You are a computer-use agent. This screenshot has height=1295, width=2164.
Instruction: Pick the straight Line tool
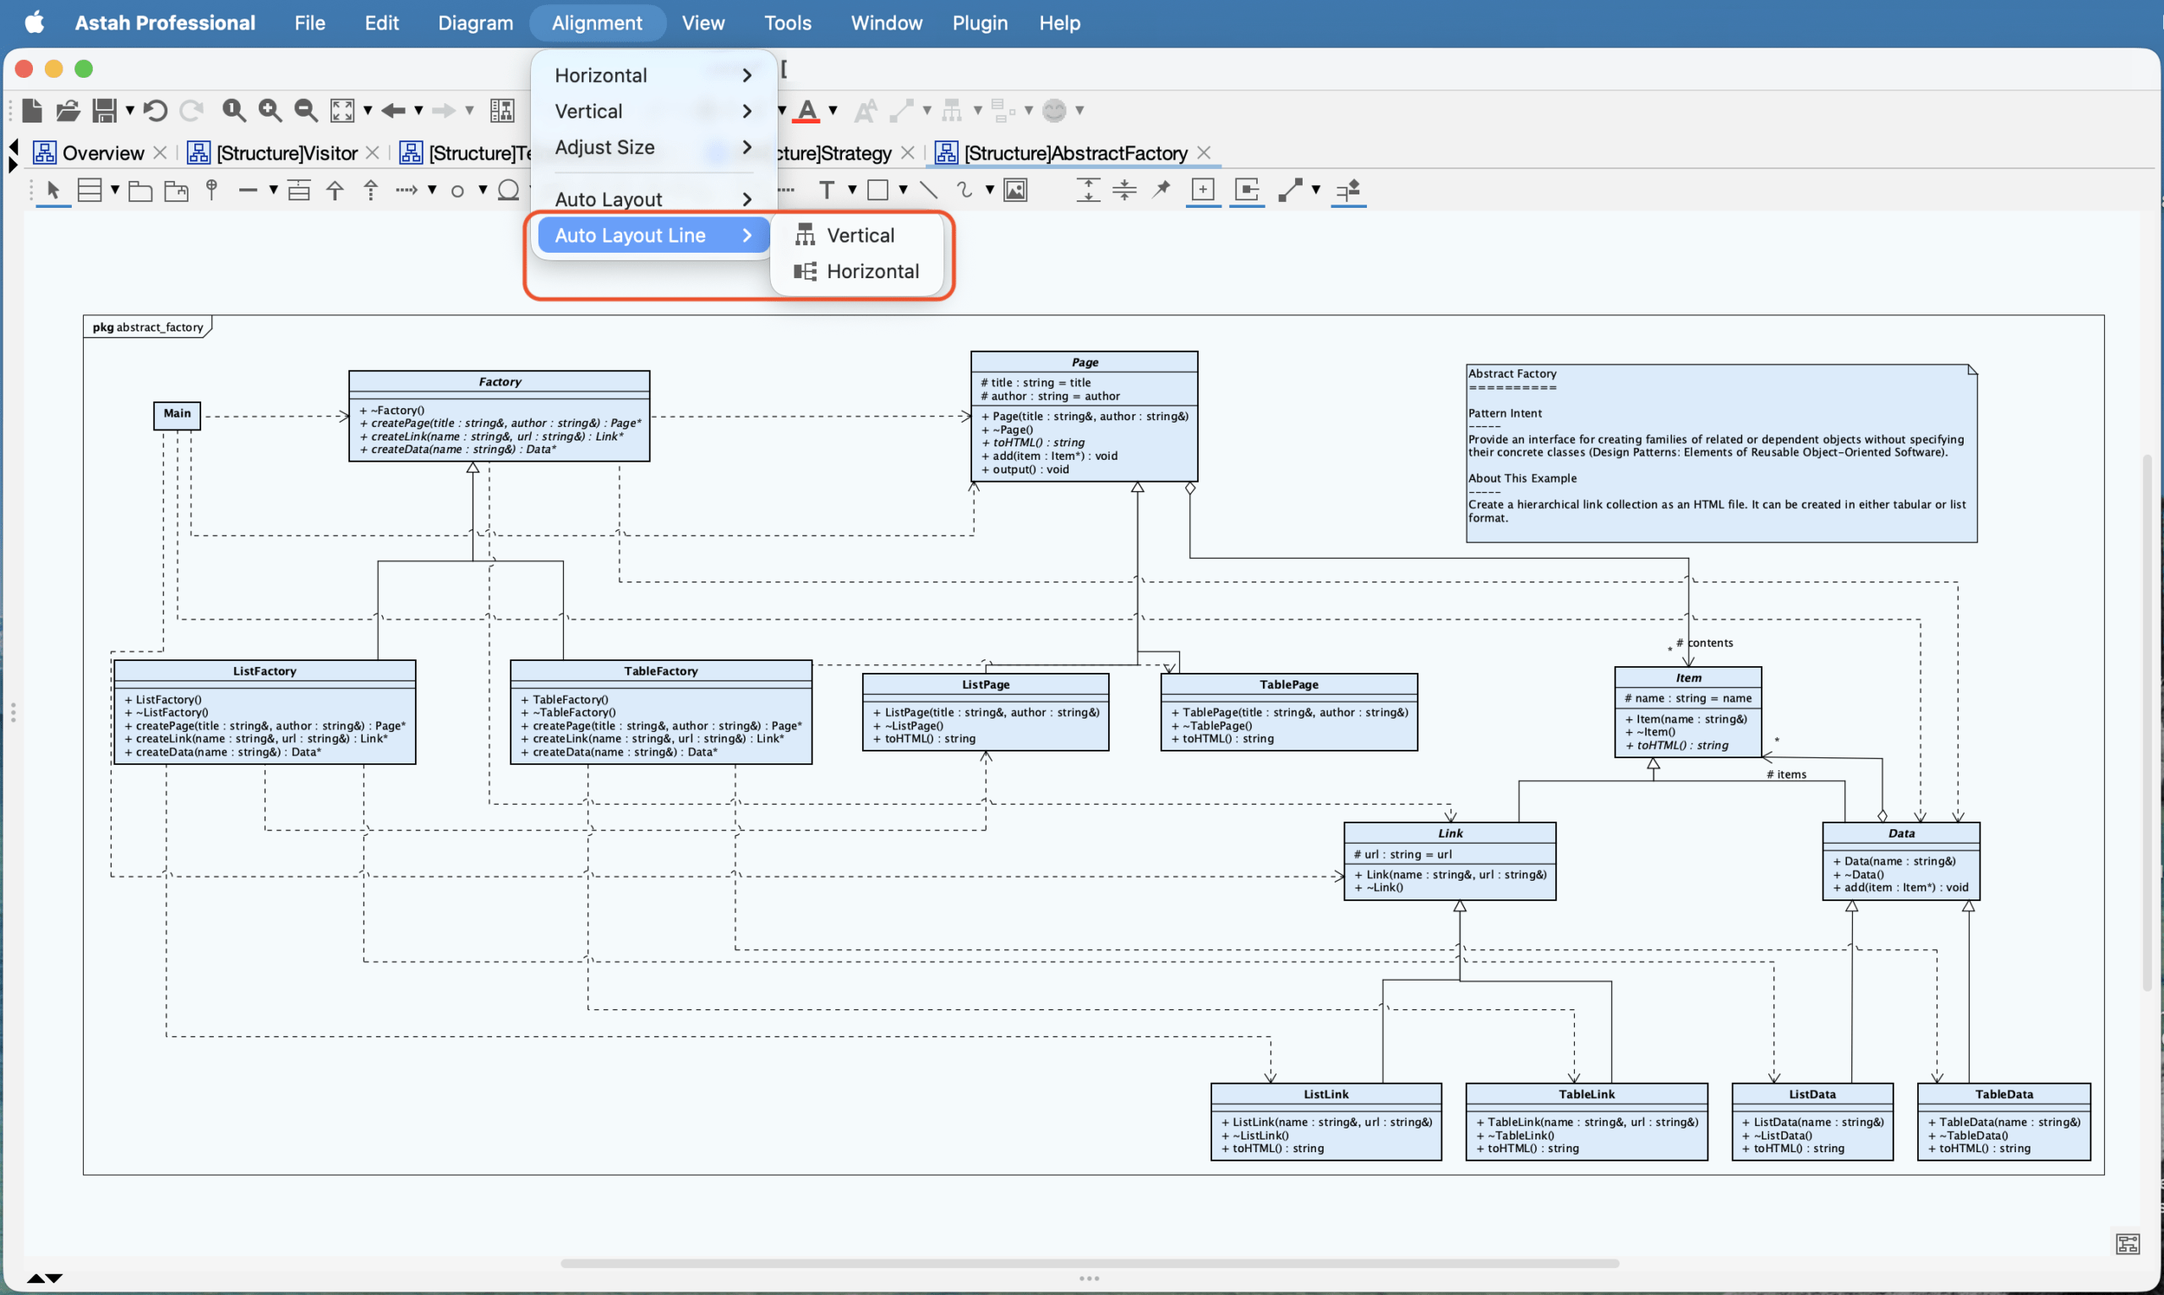click(x=928, y=190)
